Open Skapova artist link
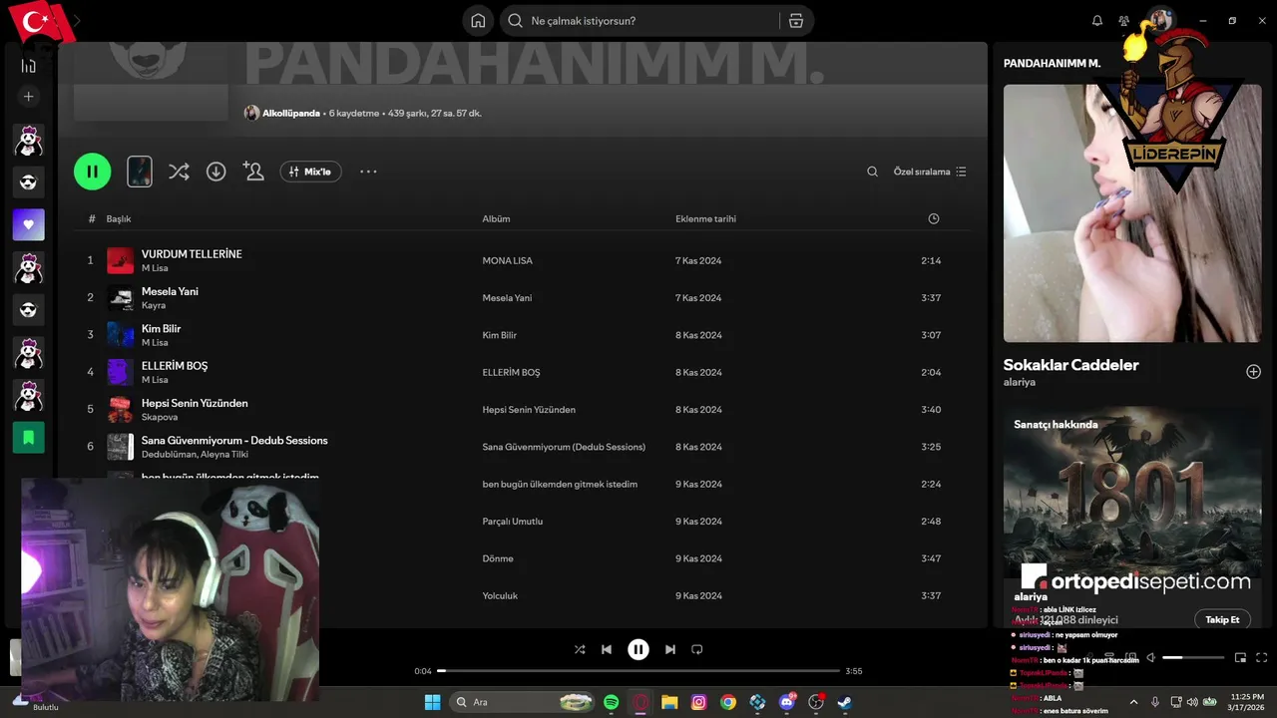The height and width of the screenshot is (718, 1277). click(160, 417)
